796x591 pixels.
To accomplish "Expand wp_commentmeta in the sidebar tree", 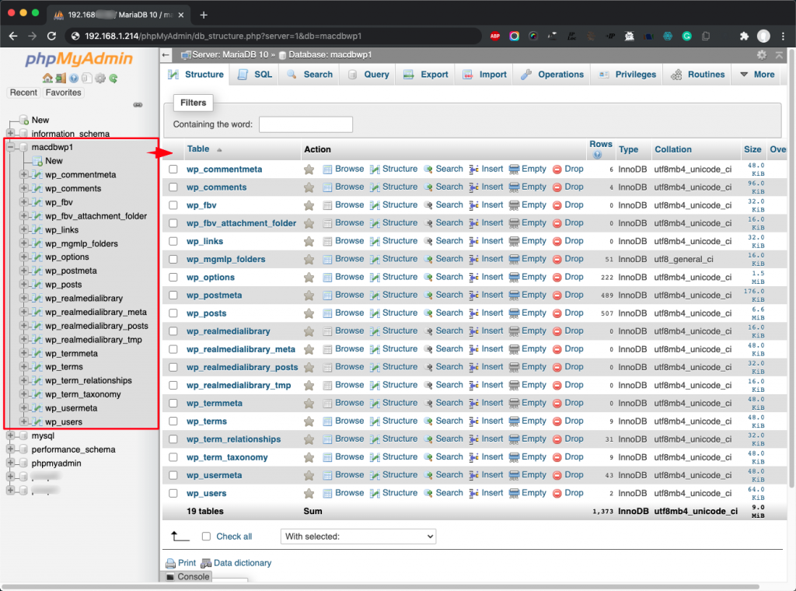I will tap(23, 174).
